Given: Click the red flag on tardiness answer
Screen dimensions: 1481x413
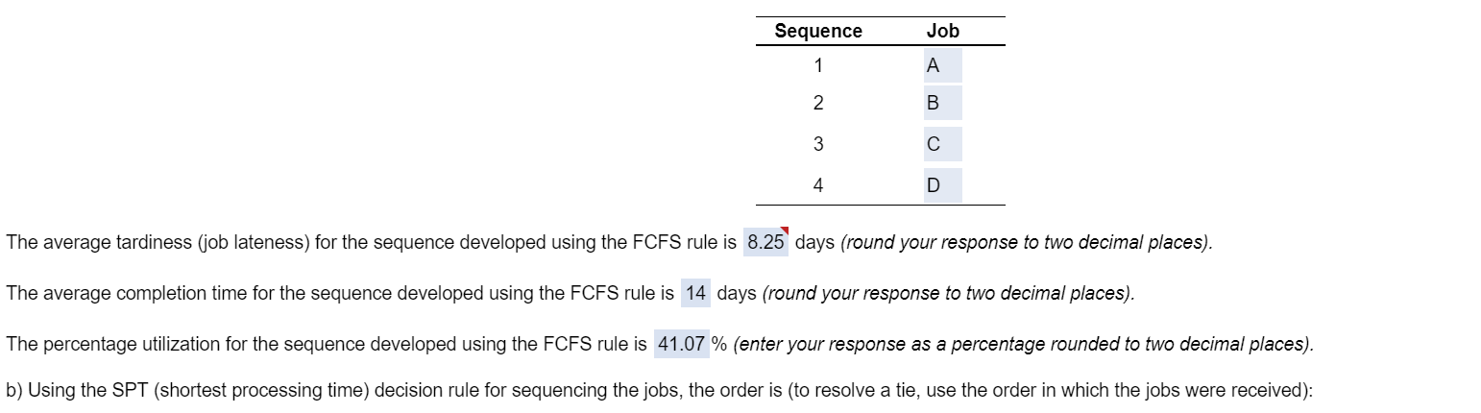Looking at the screenshot, I should tap(785, 231).
